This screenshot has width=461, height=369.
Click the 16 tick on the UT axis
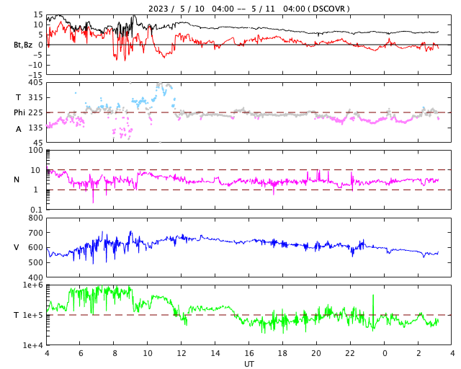tap(249, 353)
